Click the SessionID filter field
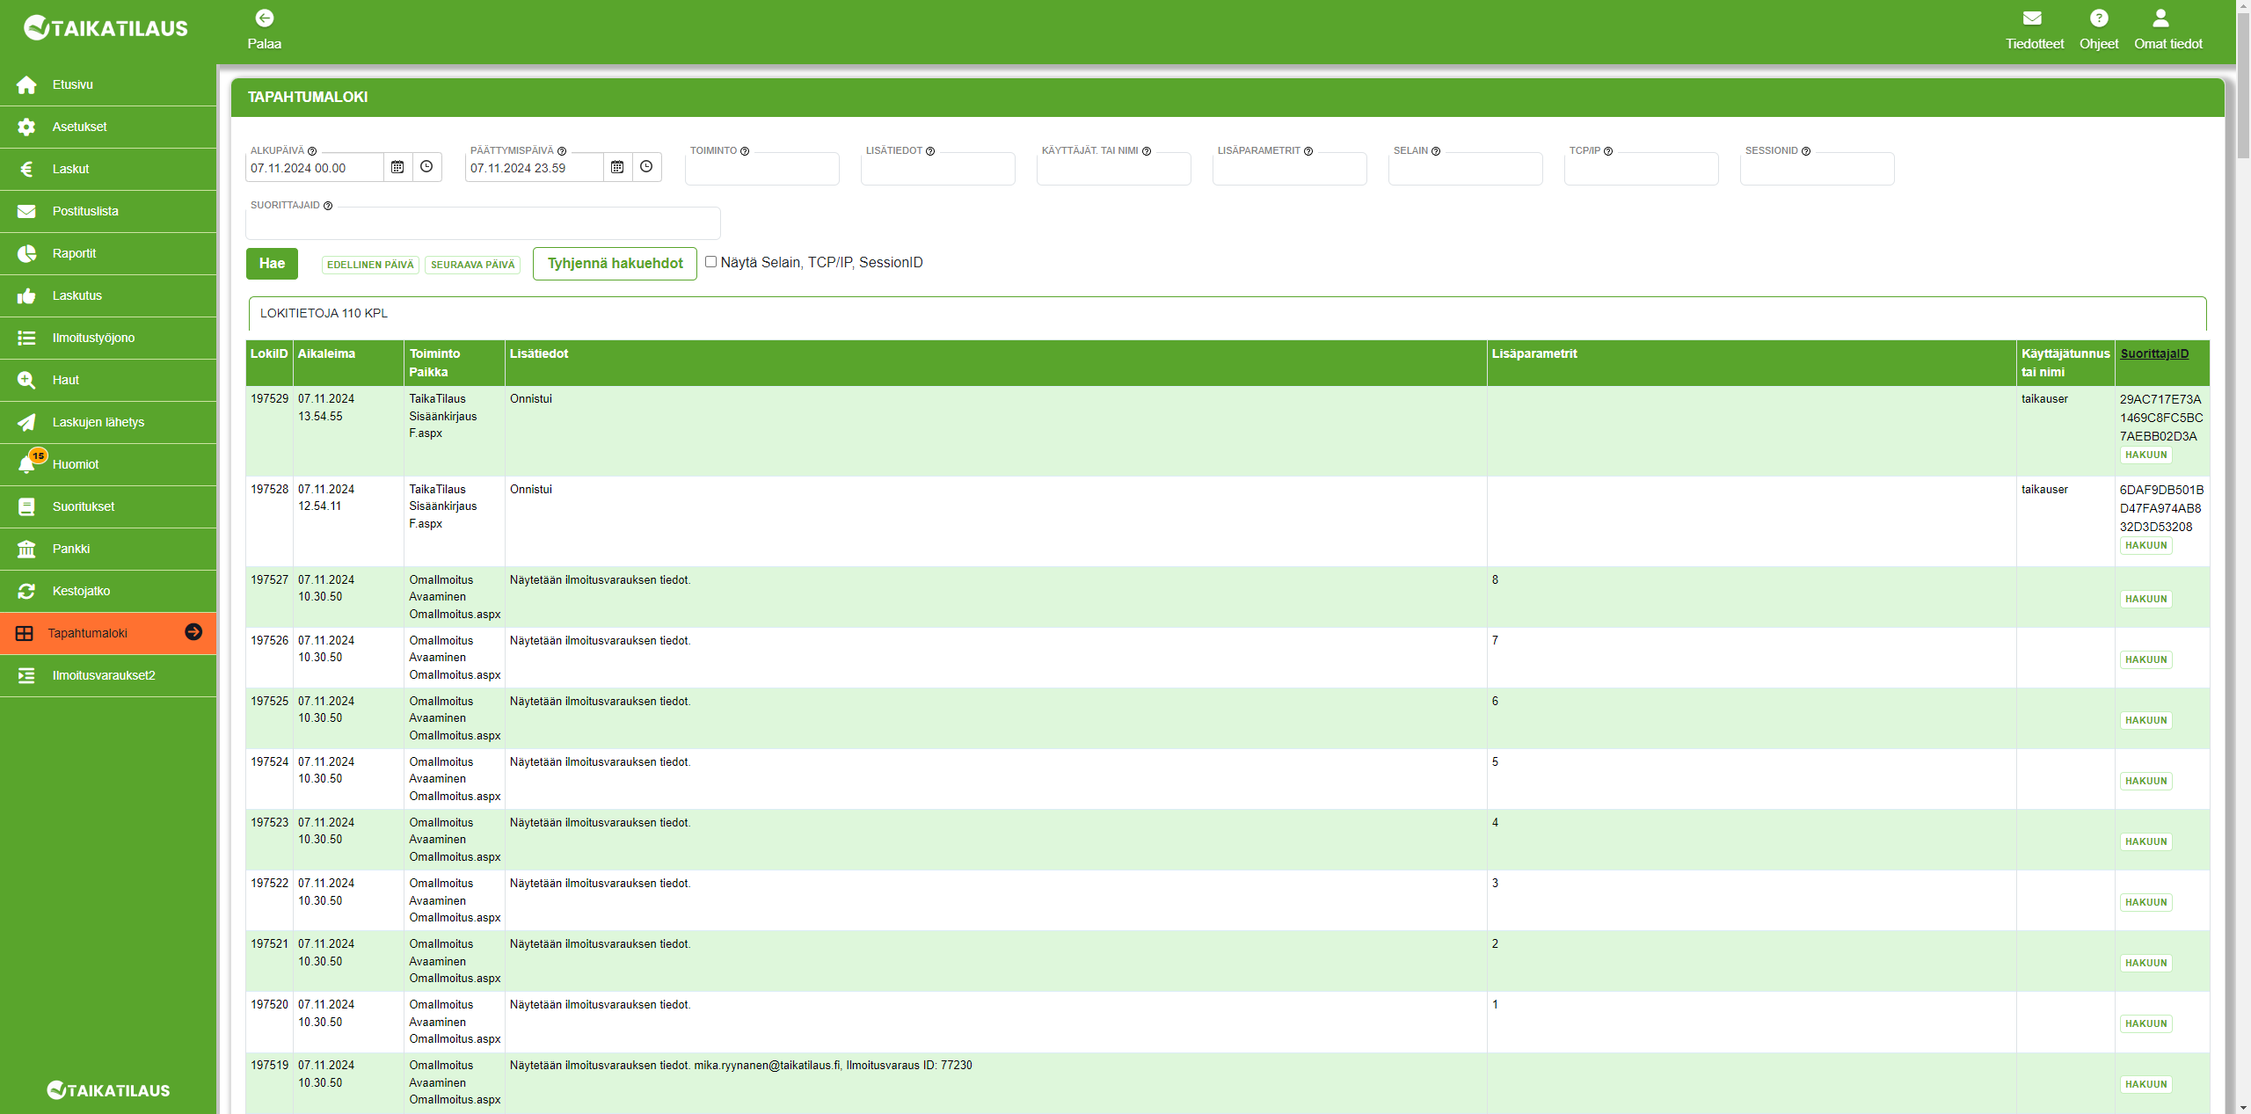The height and width of the screenshot is (1114, 2251). tap(1818, 169)
